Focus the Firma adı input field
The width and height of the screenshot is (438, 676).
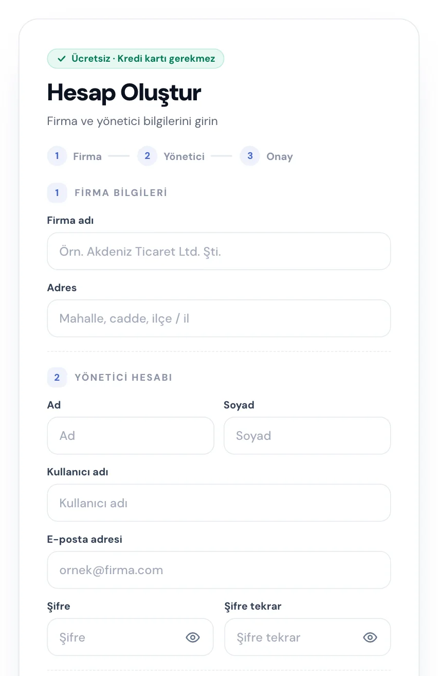[219, 251]
